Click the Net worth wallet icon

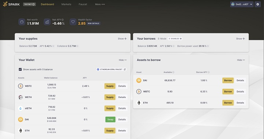coord(22,22)
